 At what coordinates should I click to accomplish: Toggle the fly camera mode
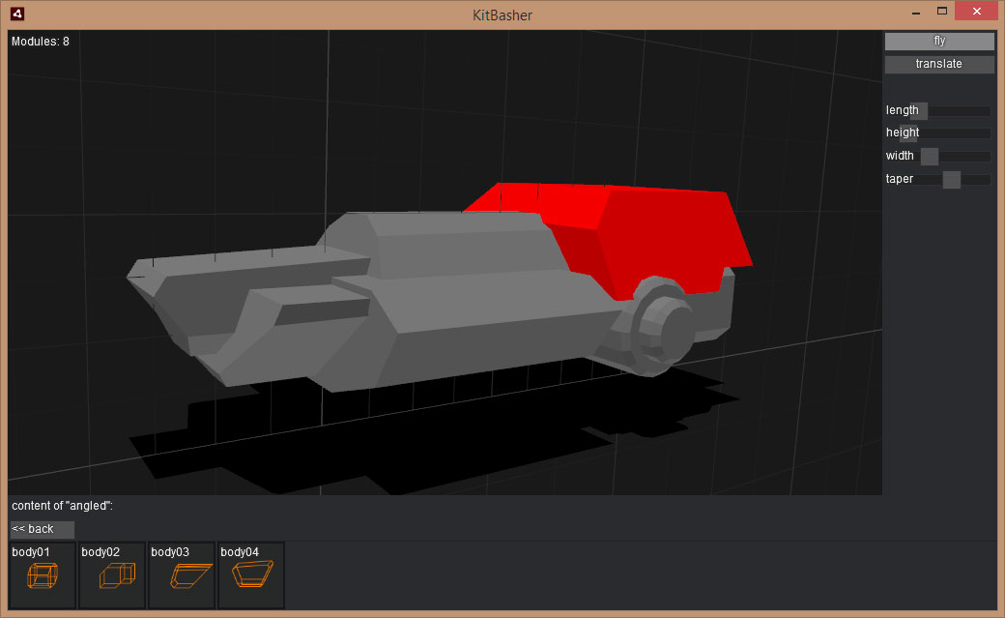[x=938, y=41]
